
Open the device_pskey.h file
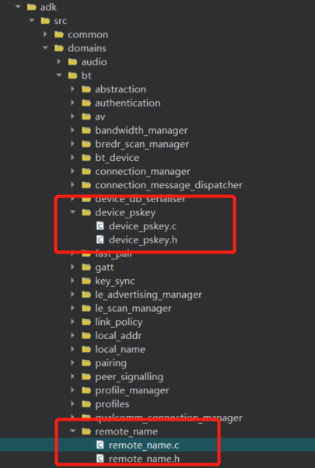(x=143, y=240)
